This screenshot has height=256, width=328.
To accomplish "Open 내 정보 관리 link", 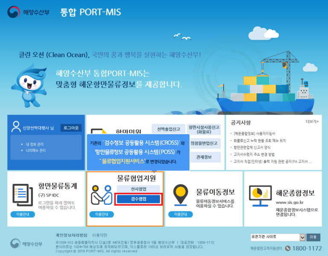I will [35, 144].
